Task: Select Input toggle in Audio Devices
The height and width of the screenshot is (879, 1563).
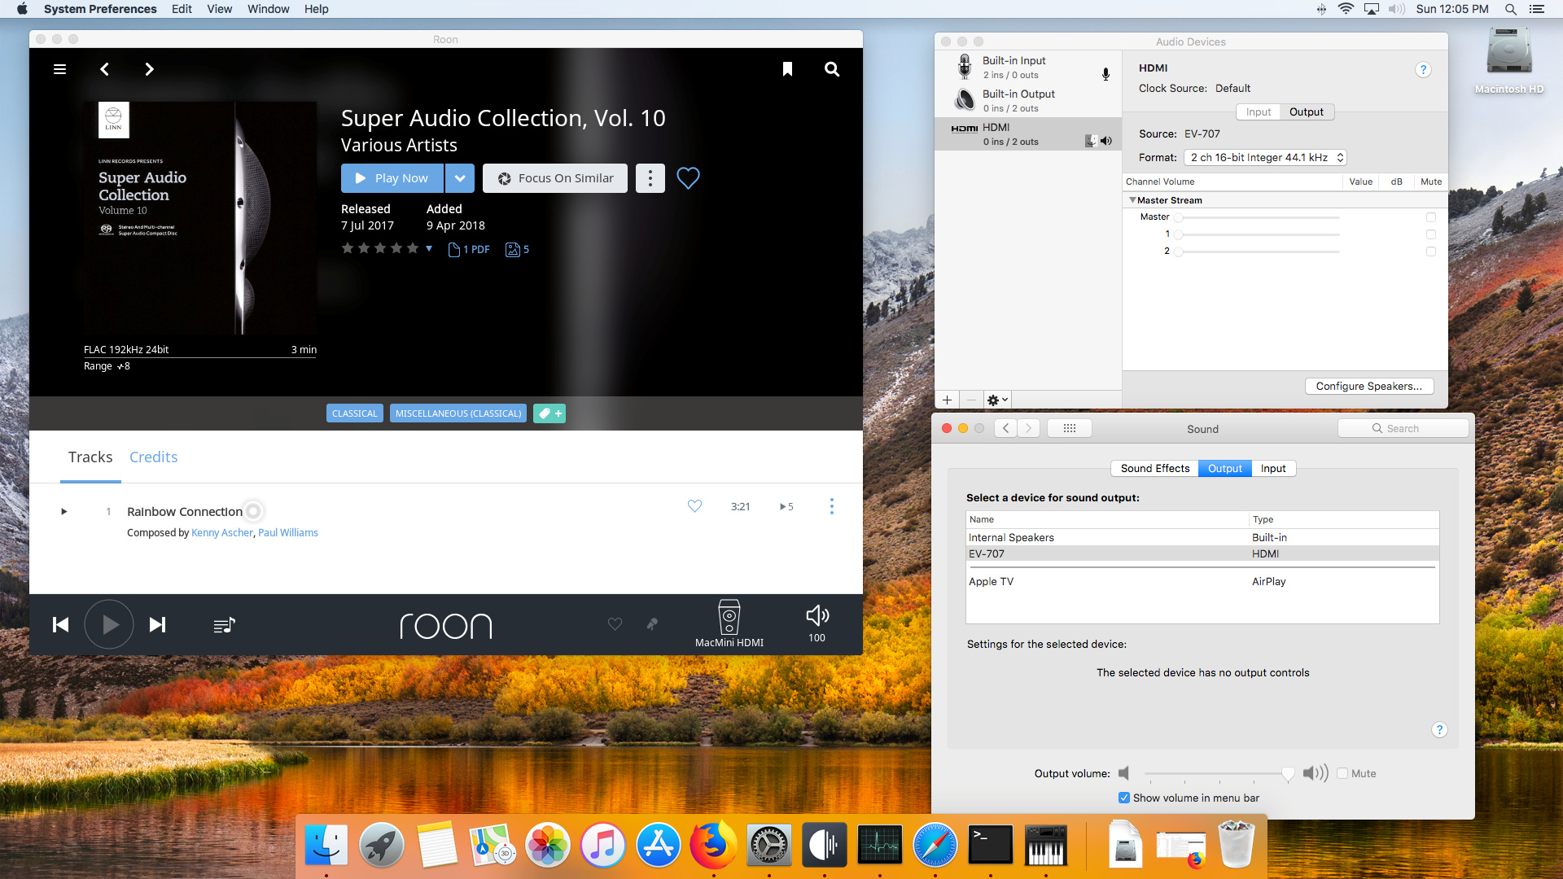Action: tap(1259, 112)
